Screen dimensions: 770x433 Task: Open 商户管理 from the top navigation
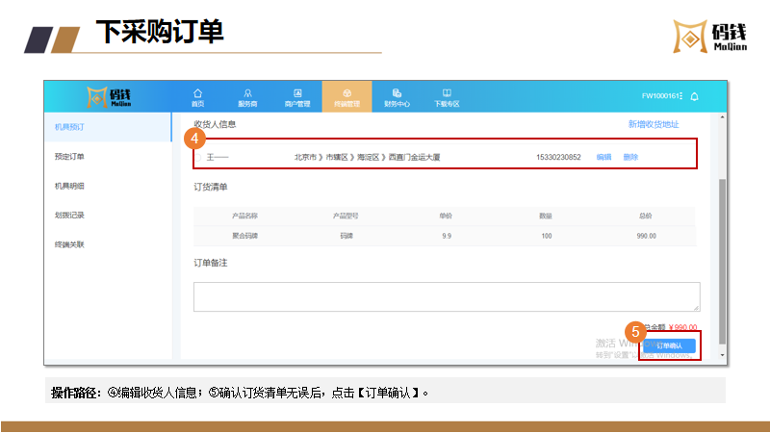tap(297, 96)
